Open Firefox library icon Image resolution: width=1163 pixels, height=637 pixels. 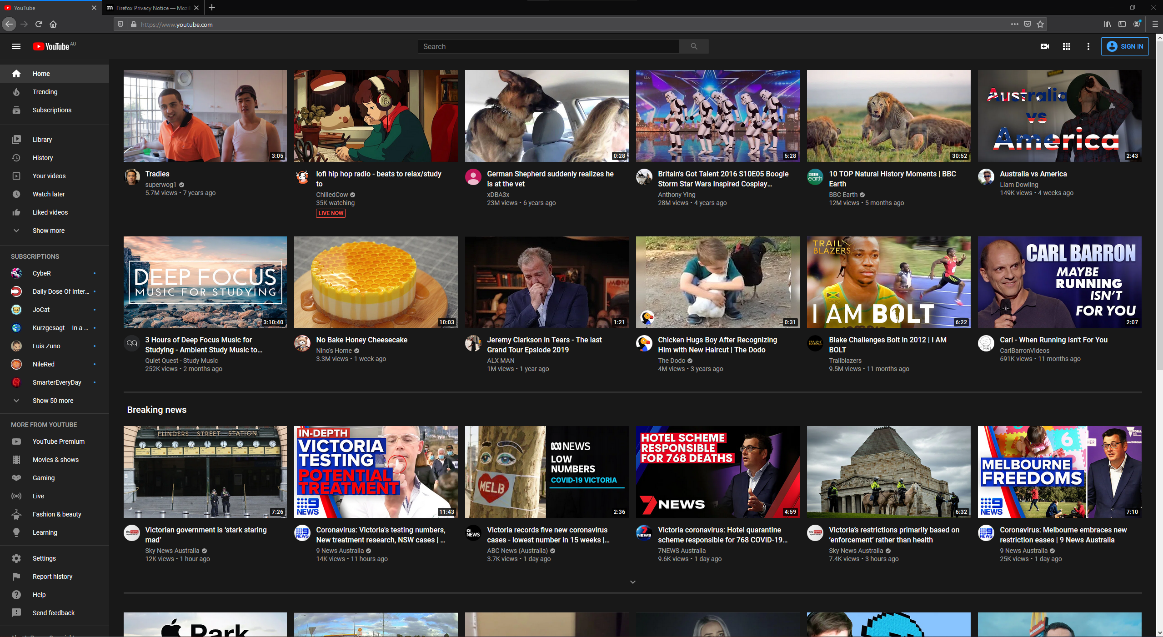(x=1107, y=25)
